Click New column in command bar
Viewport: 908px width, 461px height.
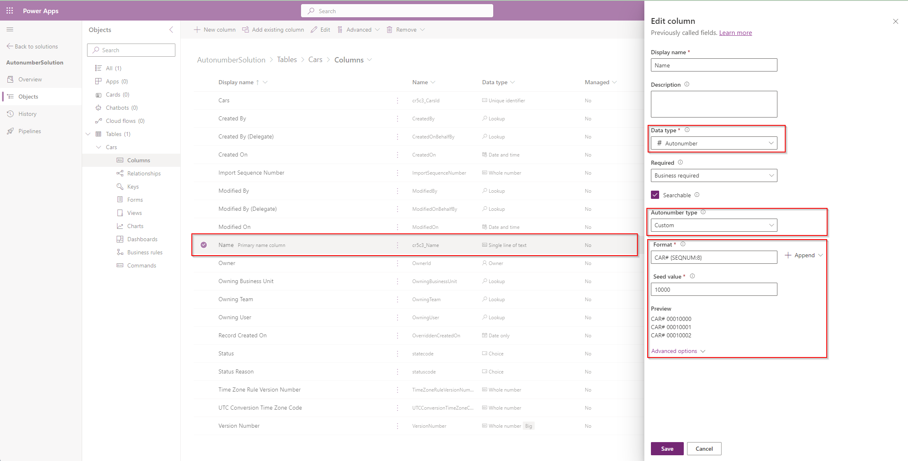click(214, 30)
